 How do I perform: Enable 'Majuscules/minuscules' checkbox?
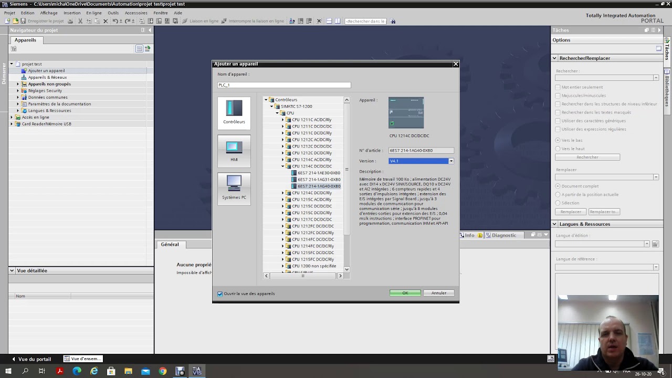(558, 96)
